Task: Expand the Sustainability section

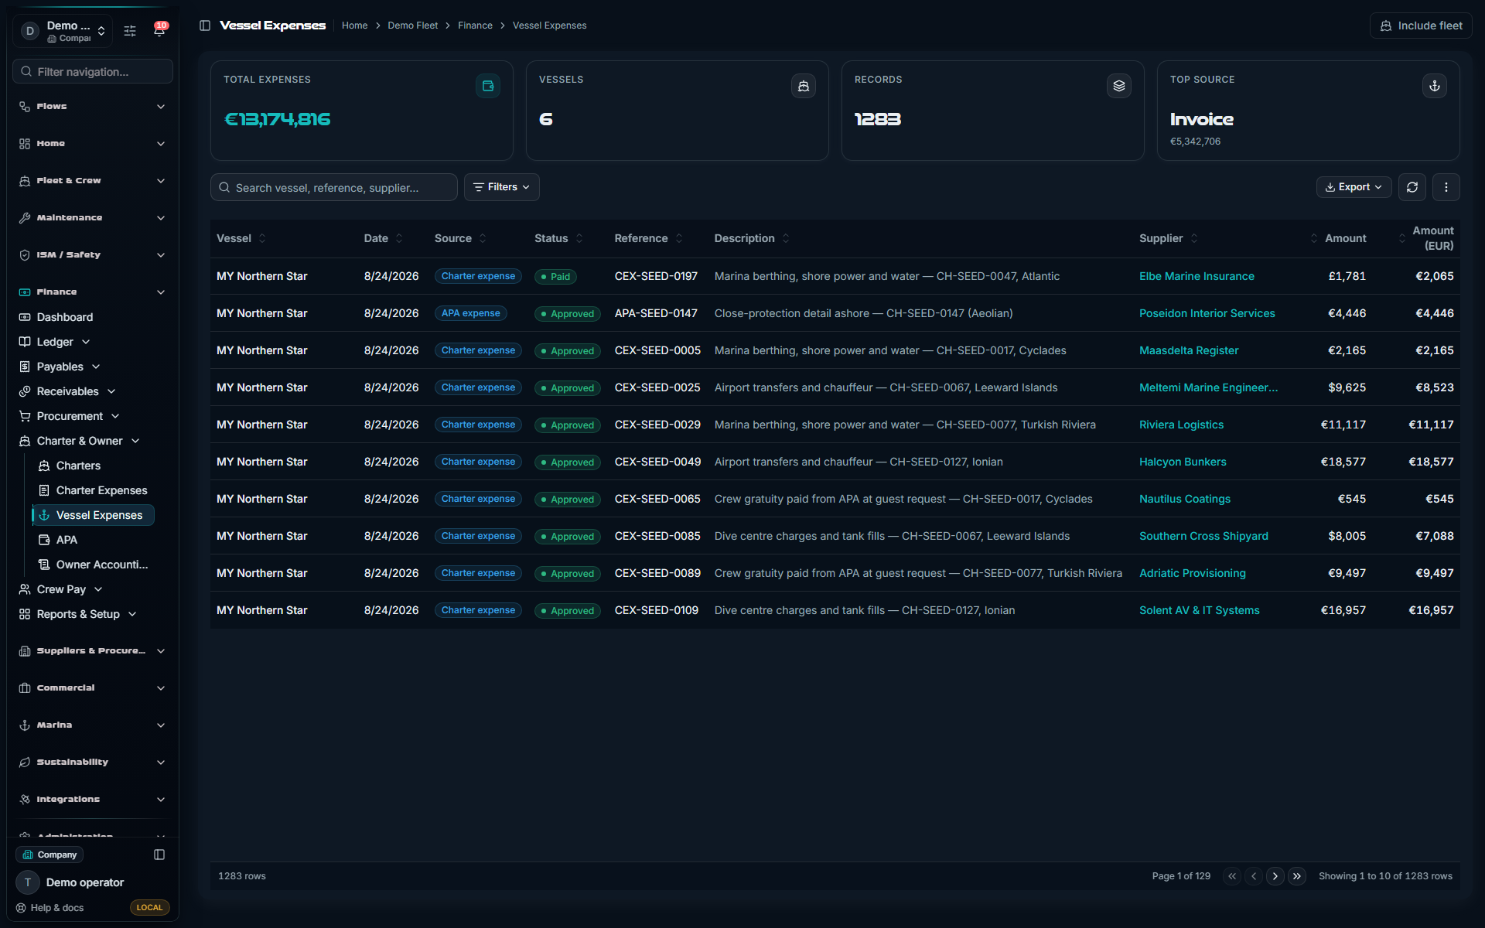Action: 92,763
